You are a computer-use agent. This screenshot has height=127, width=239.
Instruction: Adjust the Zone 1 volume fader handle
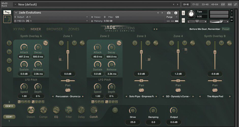tap(68, 52)
